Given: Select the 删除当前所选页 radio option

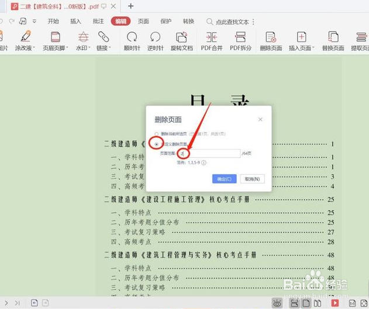Looking at the screenshot, I should [156, 134].
